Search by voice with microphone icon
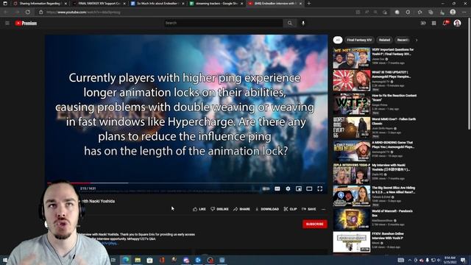The image size is (471, 265). coord(303,23)
